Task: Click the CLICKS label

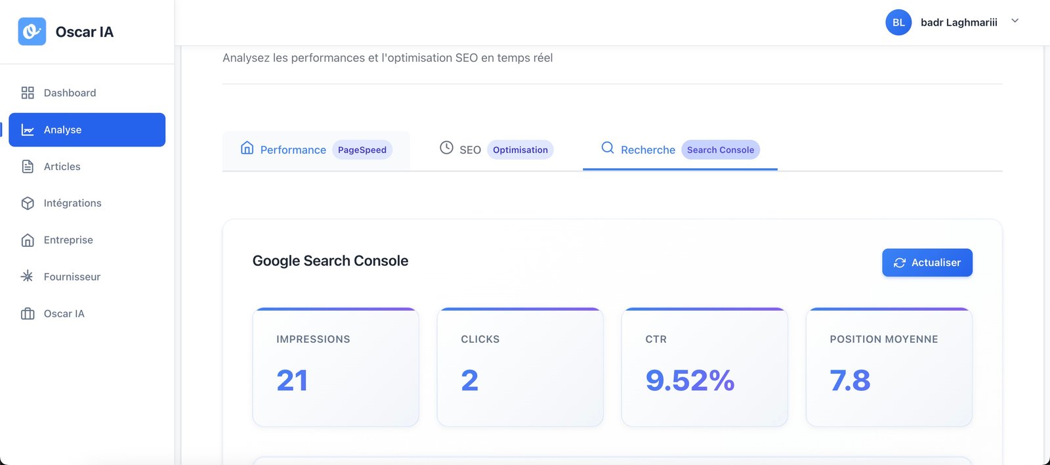Action: tap(480, 340)
